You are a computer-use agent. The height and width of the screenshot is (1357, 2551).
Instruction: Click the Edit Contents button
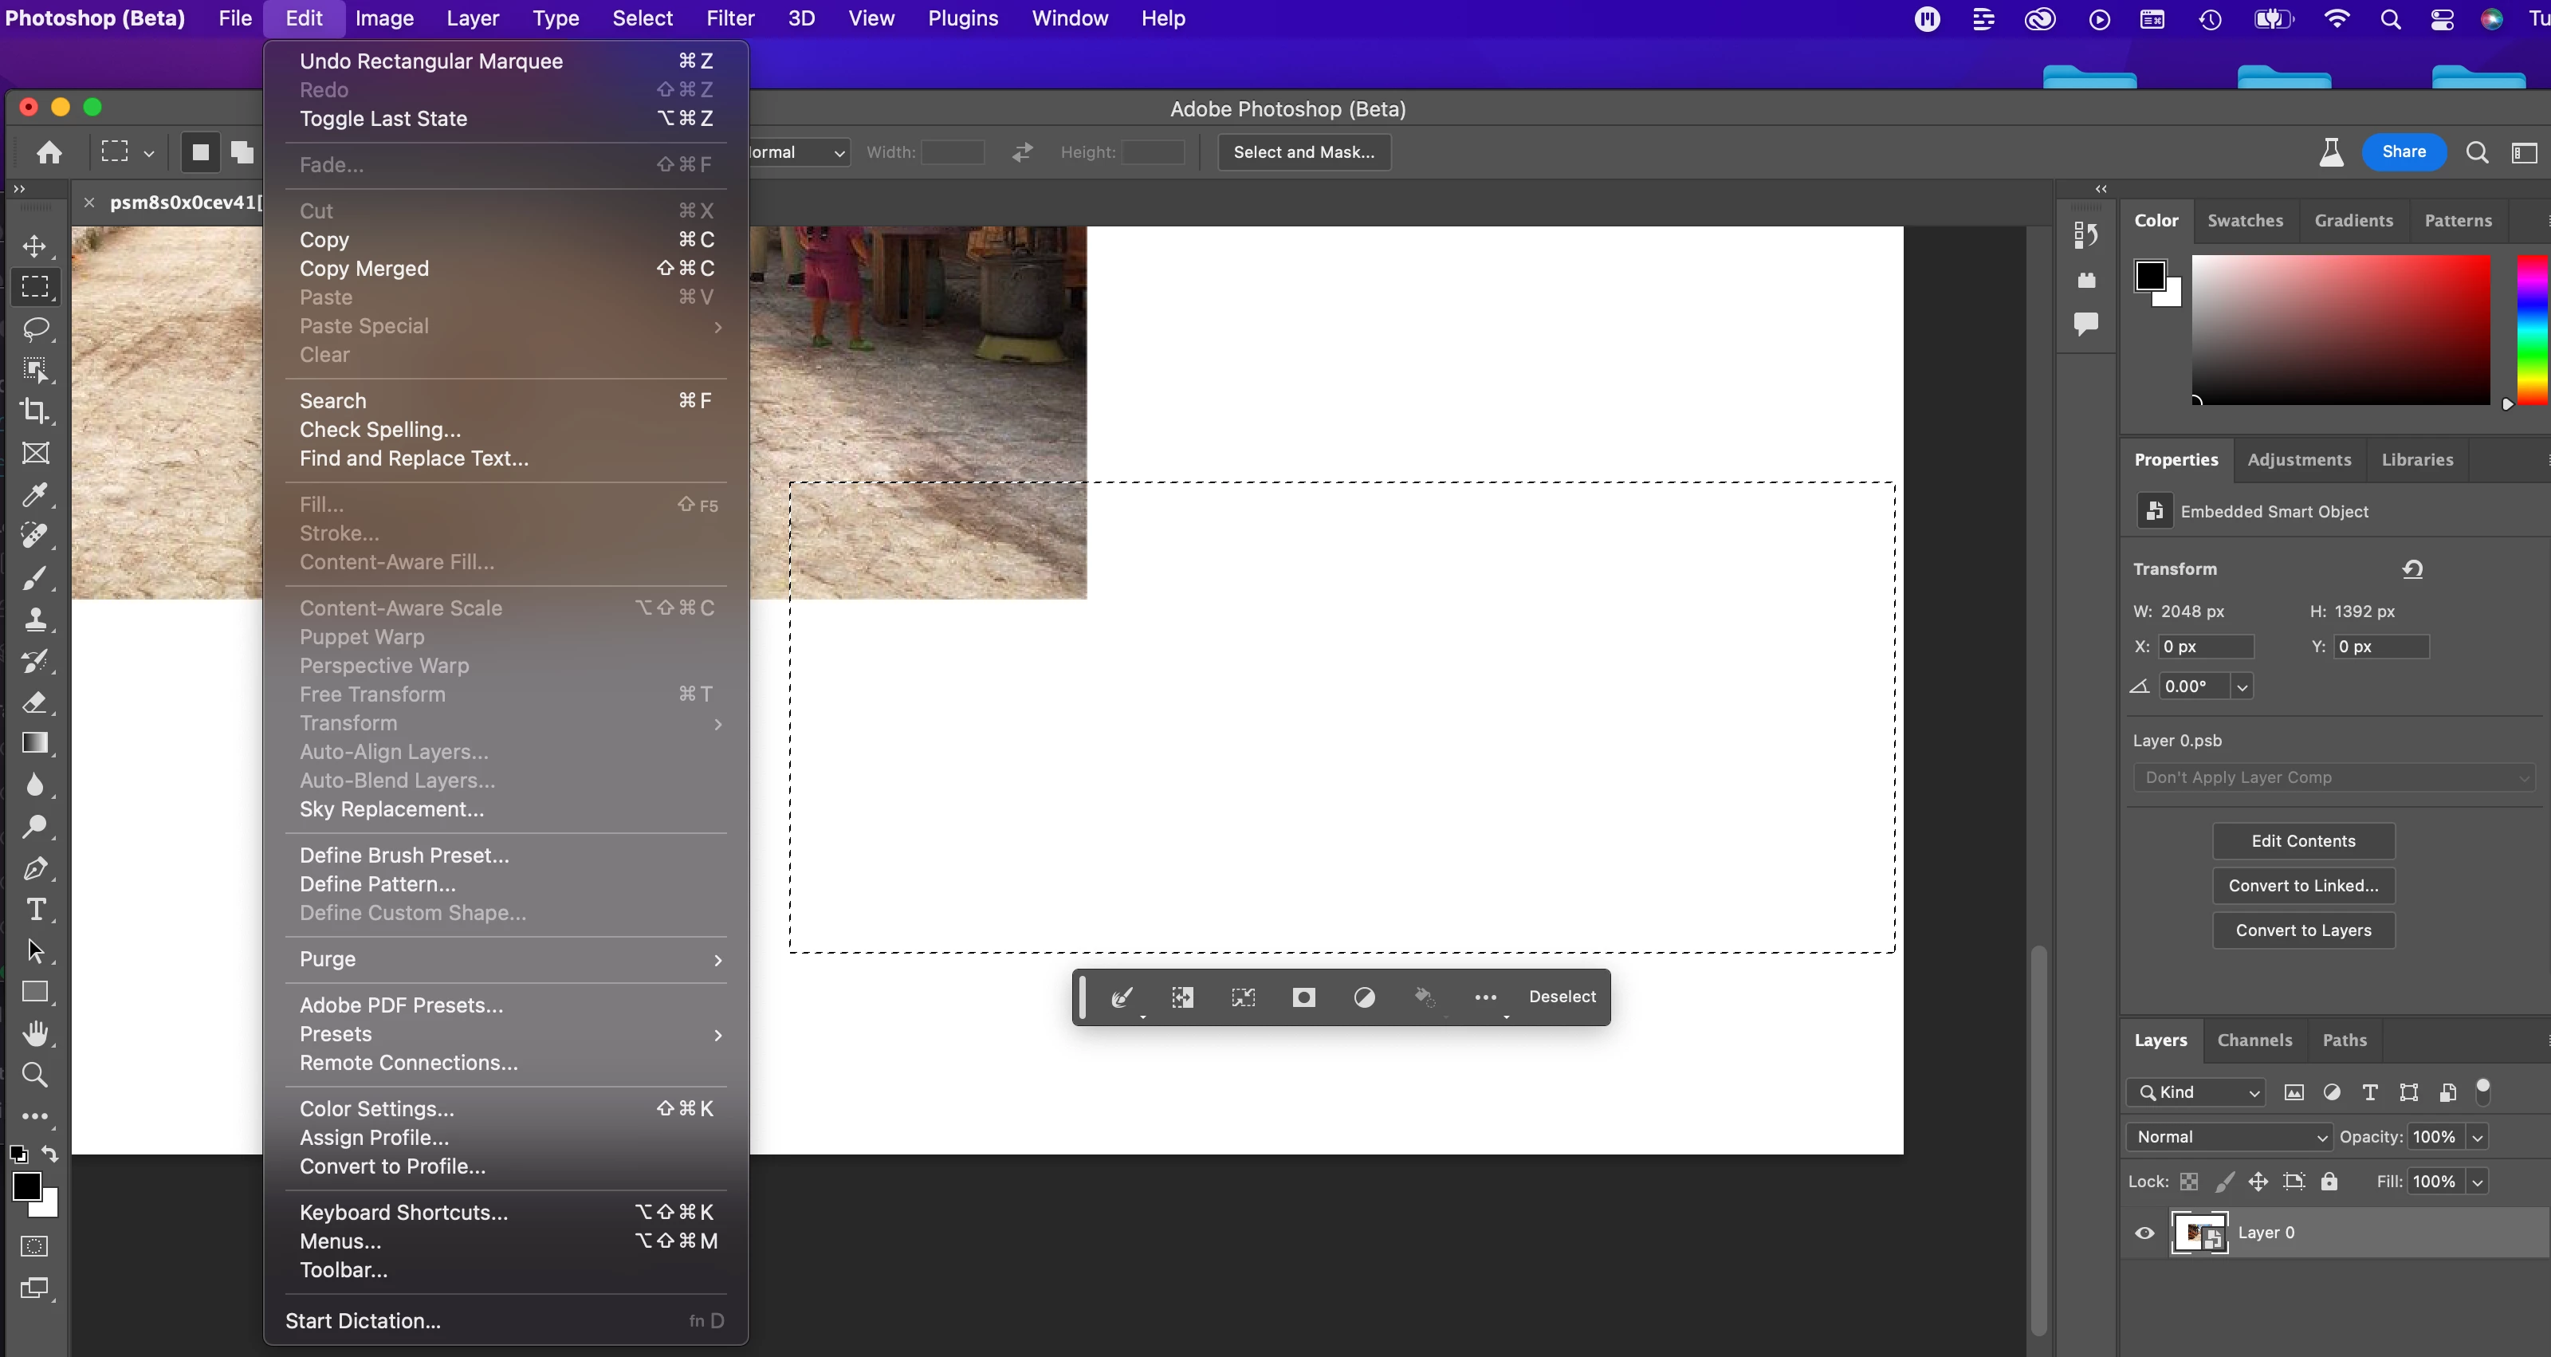coord(2302,841)
